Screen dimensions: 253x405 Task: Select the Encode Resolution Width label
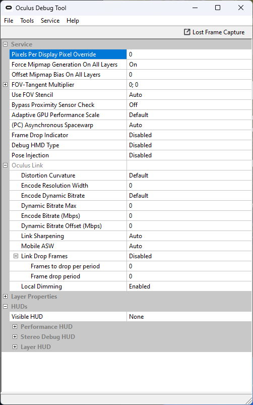tap(54, 186)
